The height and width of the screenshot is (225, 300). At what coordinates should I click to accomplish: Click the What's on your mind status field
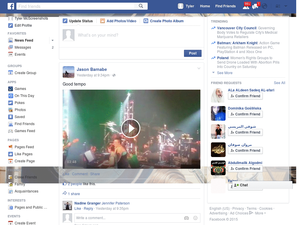pos(139,35)
